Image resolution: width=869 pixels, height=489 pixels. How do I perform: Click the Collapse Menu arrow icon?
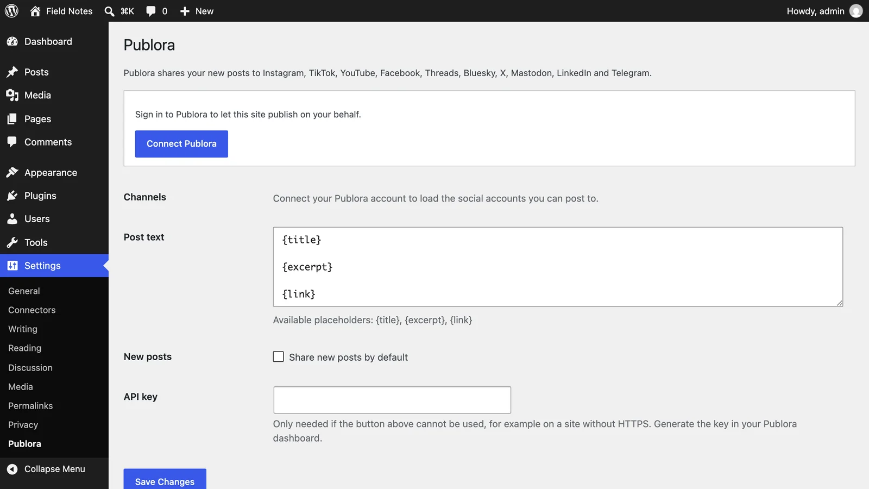tap(12, 469)
